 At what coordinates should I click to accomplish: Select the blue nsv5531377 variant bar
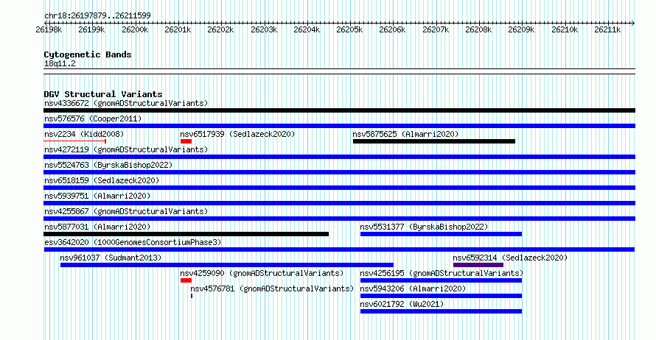(x=441, y=234)
